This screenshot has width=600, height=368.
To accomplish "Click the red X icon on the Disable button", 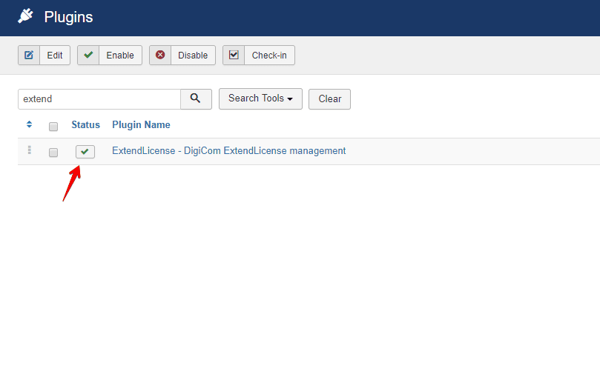I will click(160, 56).
